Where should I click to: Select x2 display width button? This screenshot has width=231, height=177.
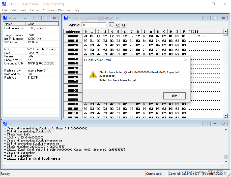(x=117, y=25)
